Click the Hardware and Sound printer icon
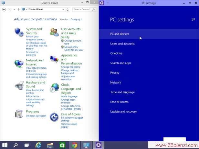The width and height of the screenshot is (199, 149). tap(19, 86)
